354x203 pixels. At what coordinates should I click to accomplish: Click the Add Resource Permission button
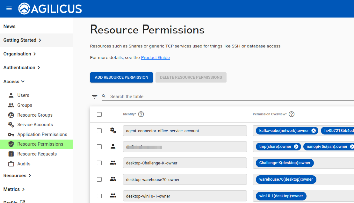coord(121,77)
